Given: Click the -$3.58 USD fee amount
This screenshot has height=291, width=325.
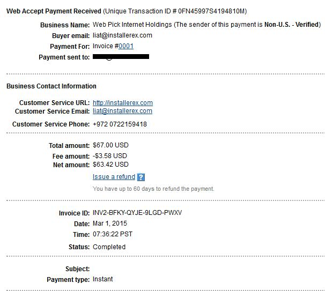Looking at the screenshot, I should coord(110,156).
